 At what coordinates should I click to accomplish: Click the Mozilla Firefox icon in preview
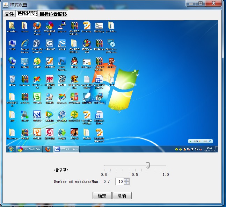37,26
